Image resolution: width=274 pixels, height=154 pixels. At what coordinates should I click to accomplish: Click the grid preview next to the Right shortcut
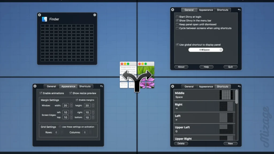(227, 106)
